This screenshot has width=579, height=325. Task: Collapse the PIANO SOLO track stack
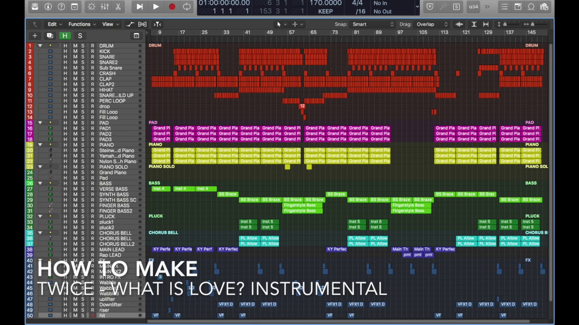click(x=40, y=167)
